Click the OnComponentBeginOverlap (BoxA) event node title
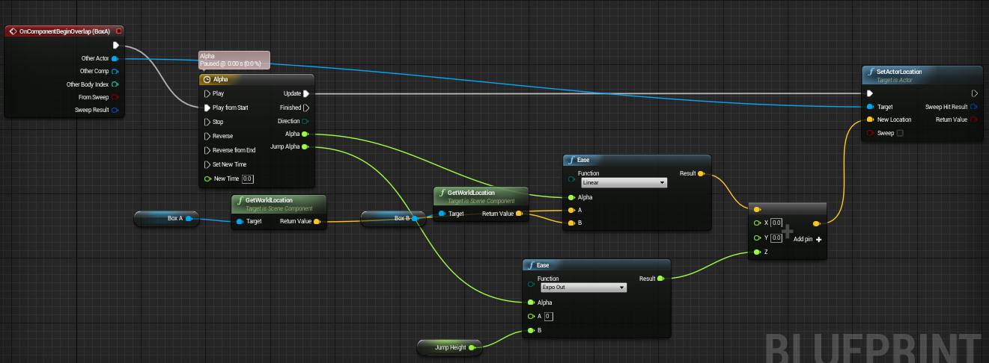 click(x=64, y=31)
